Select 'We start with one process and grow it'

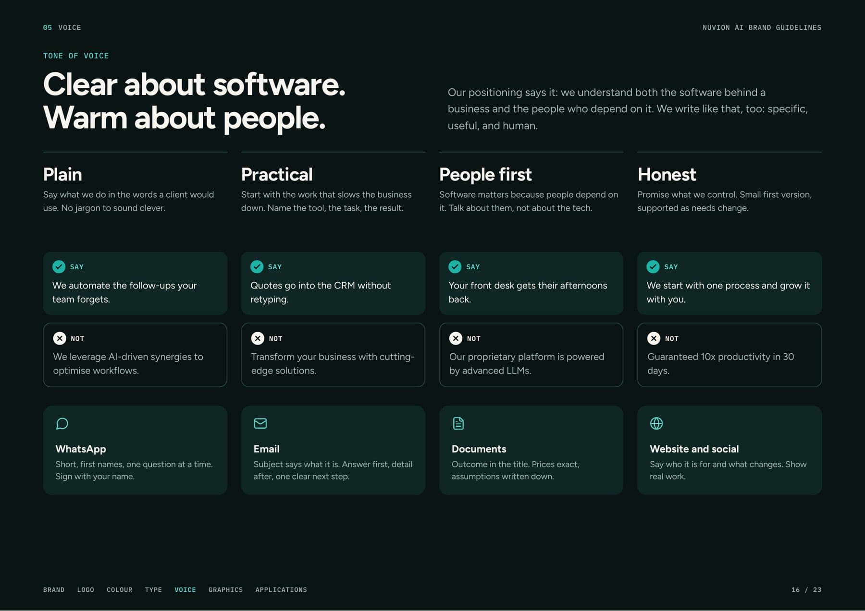[x=728, y=286]
